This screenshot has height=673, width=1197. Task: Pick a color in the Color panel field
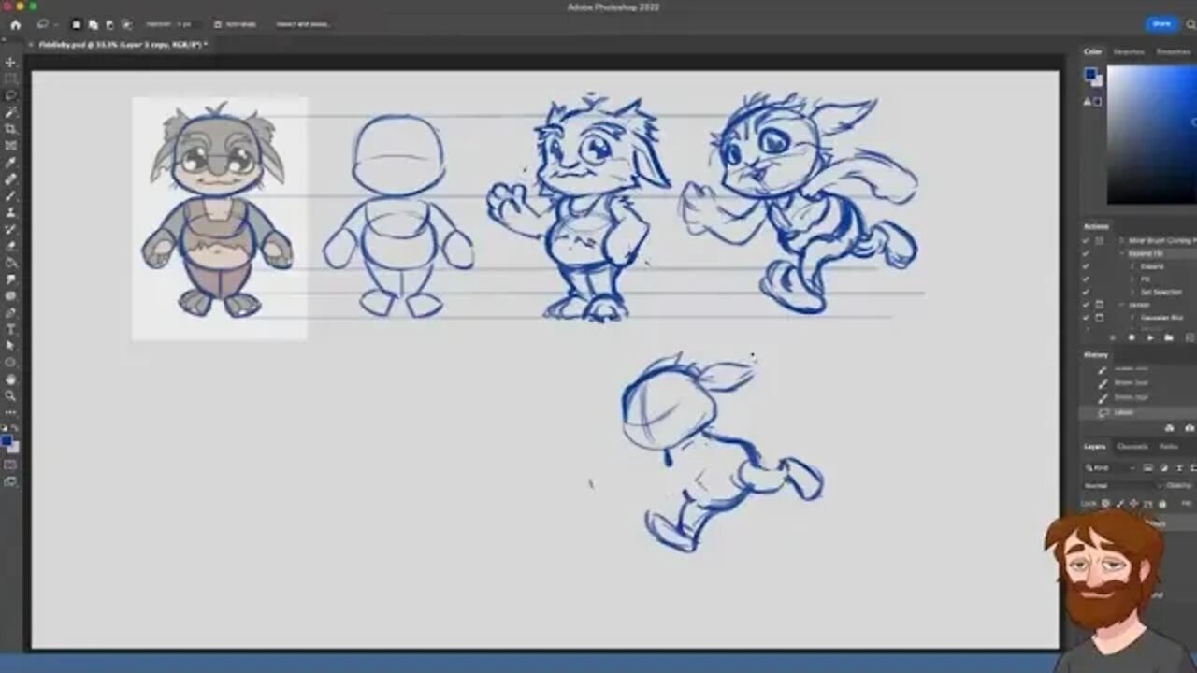pos(1152,135)
